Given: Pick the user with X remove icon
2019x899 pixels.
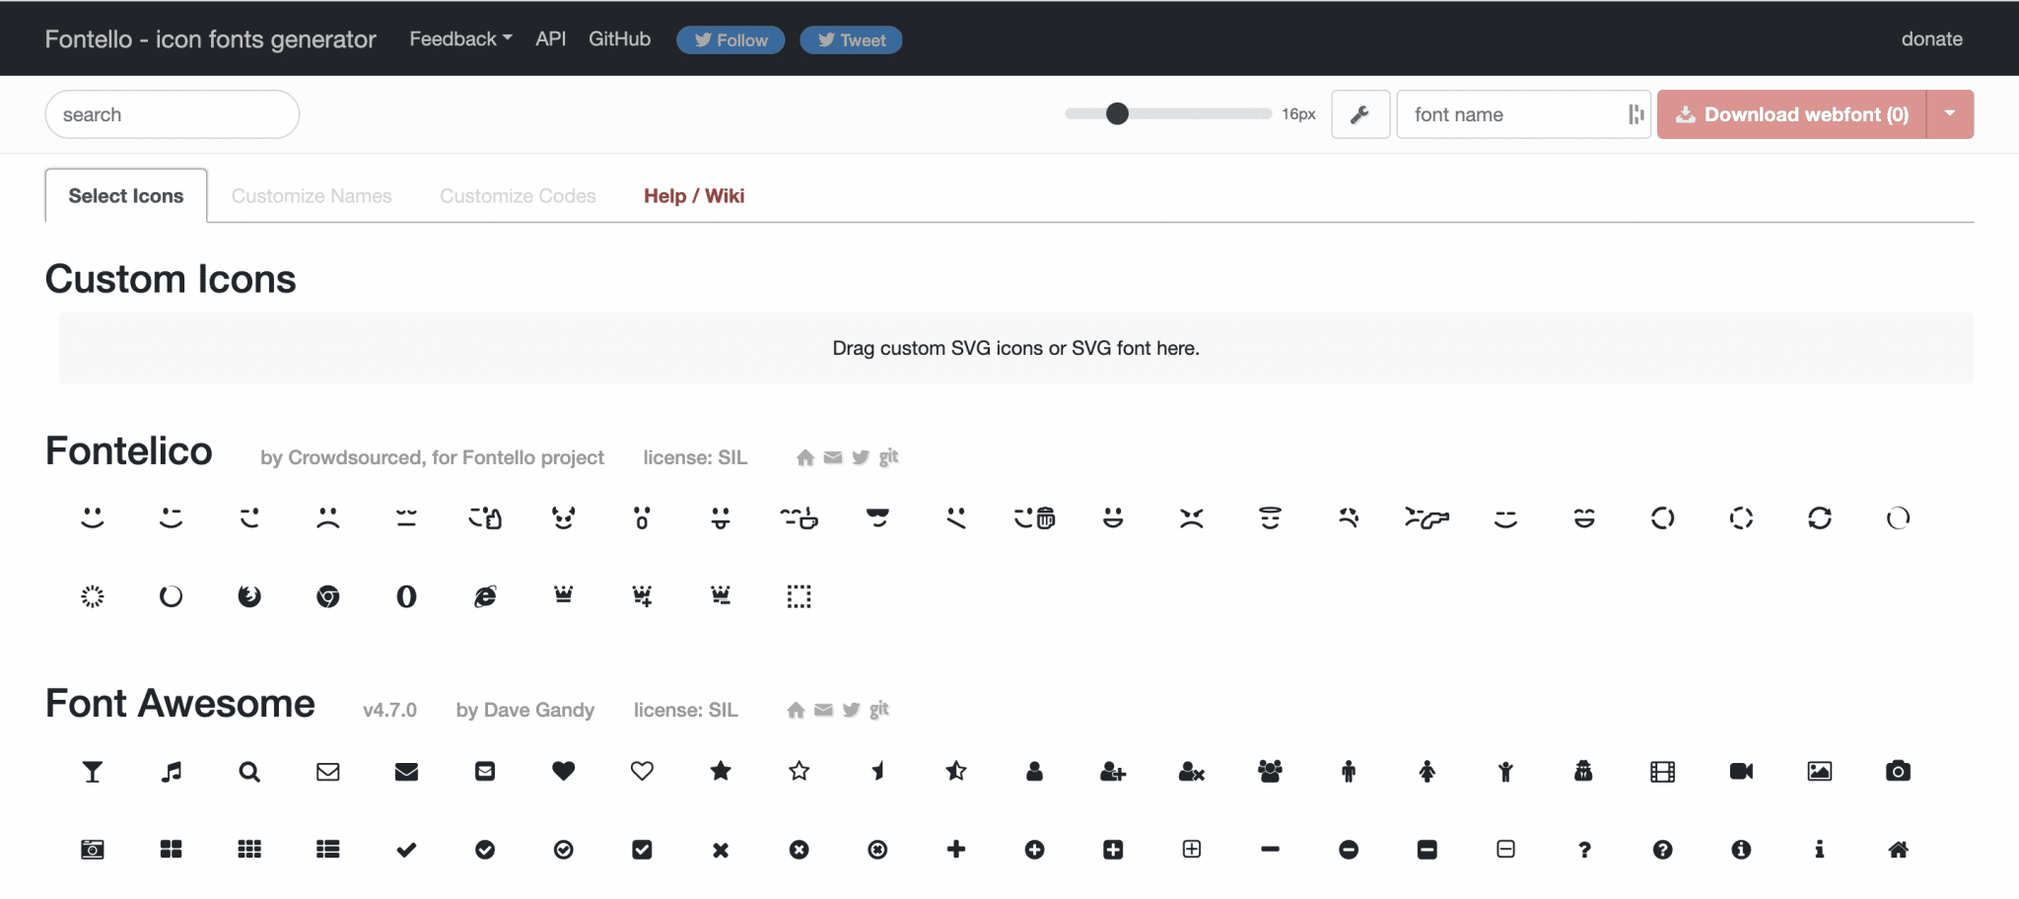Looking at the screenshot, I should point(1191,771).
